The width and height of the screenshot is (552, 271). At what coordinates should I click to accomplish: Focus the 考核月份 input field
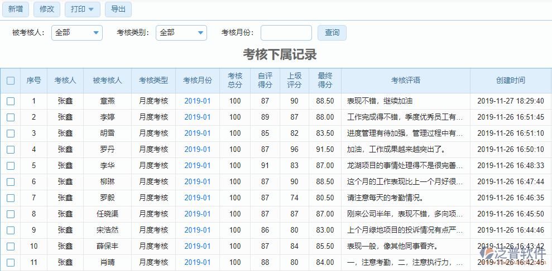[286, 33]
